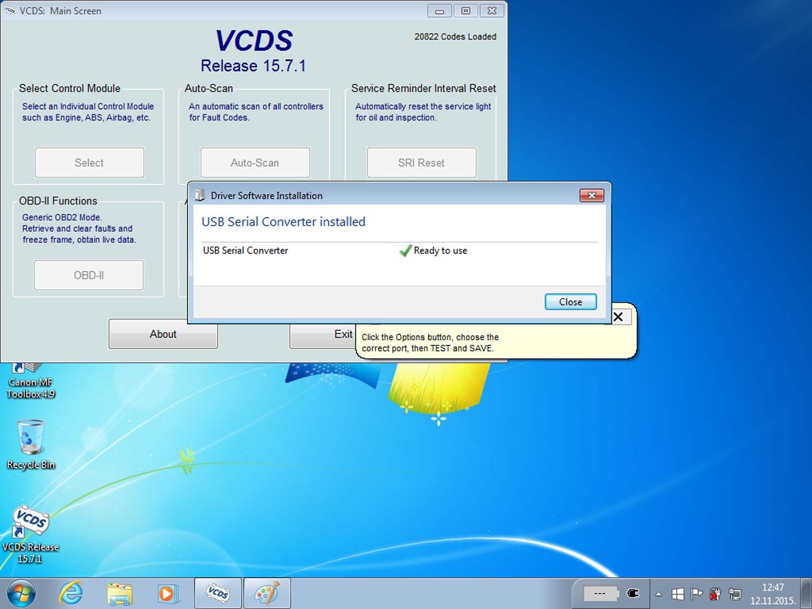The width and height of the screenshot is (812, 609).
Task: Click the OBD-II button
Action: (89, 275)
